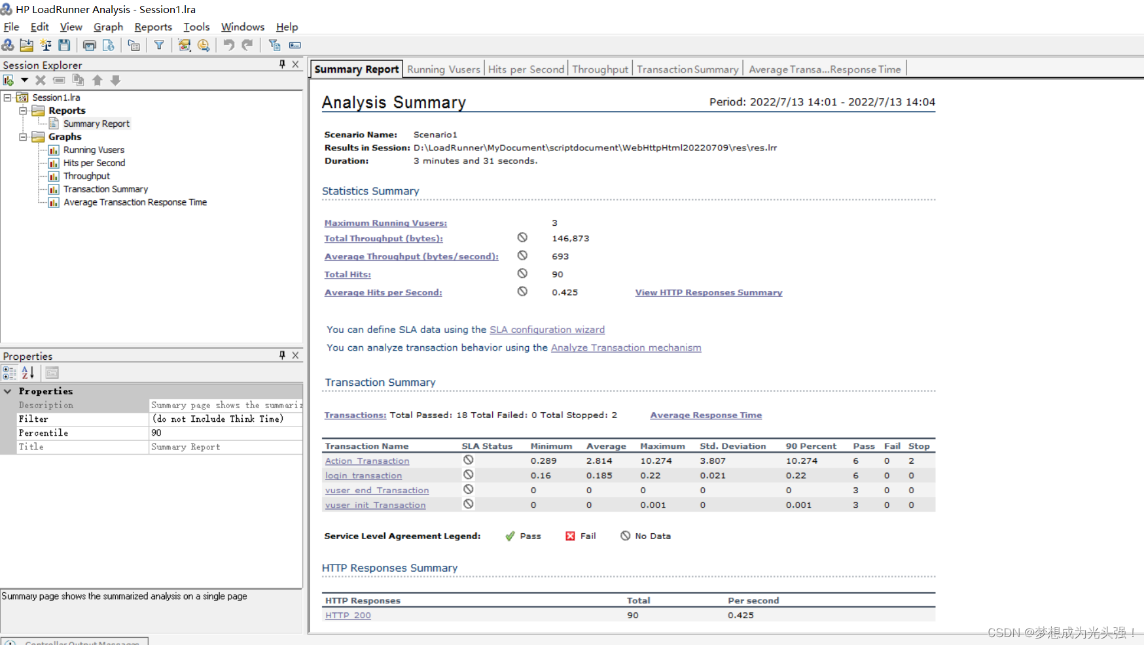This screenshot has width=1144, height=645.
Task: Click the new template balance-scale icon
Action: pos(46,45)
